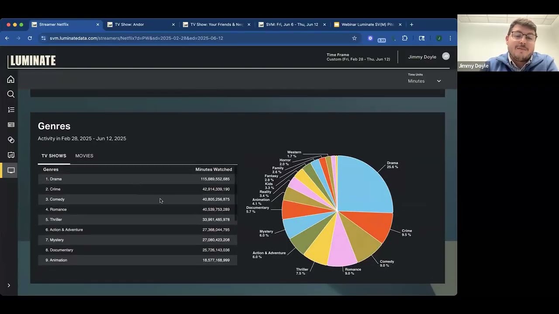Open site information icon in address bar
Image resolution: width=559 pixels, height=314 pixels.
pyautogui.click(x=43, y=38)
